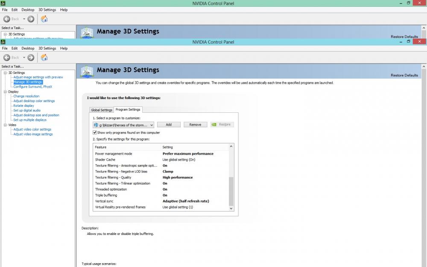427x267 pixels.
Task: Click the Back arrow in front window toolbar
Action: tap(7, 58)
